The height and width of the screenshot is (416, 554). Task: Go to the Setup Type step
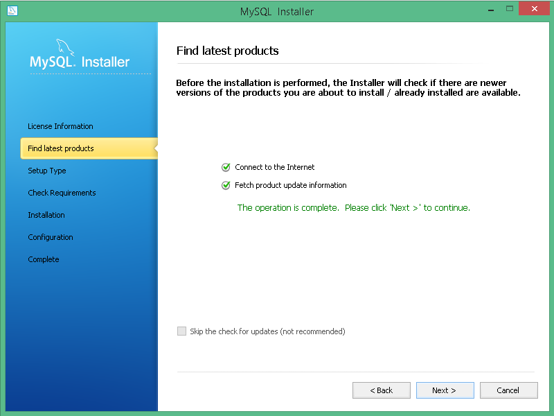coord(47,171)
